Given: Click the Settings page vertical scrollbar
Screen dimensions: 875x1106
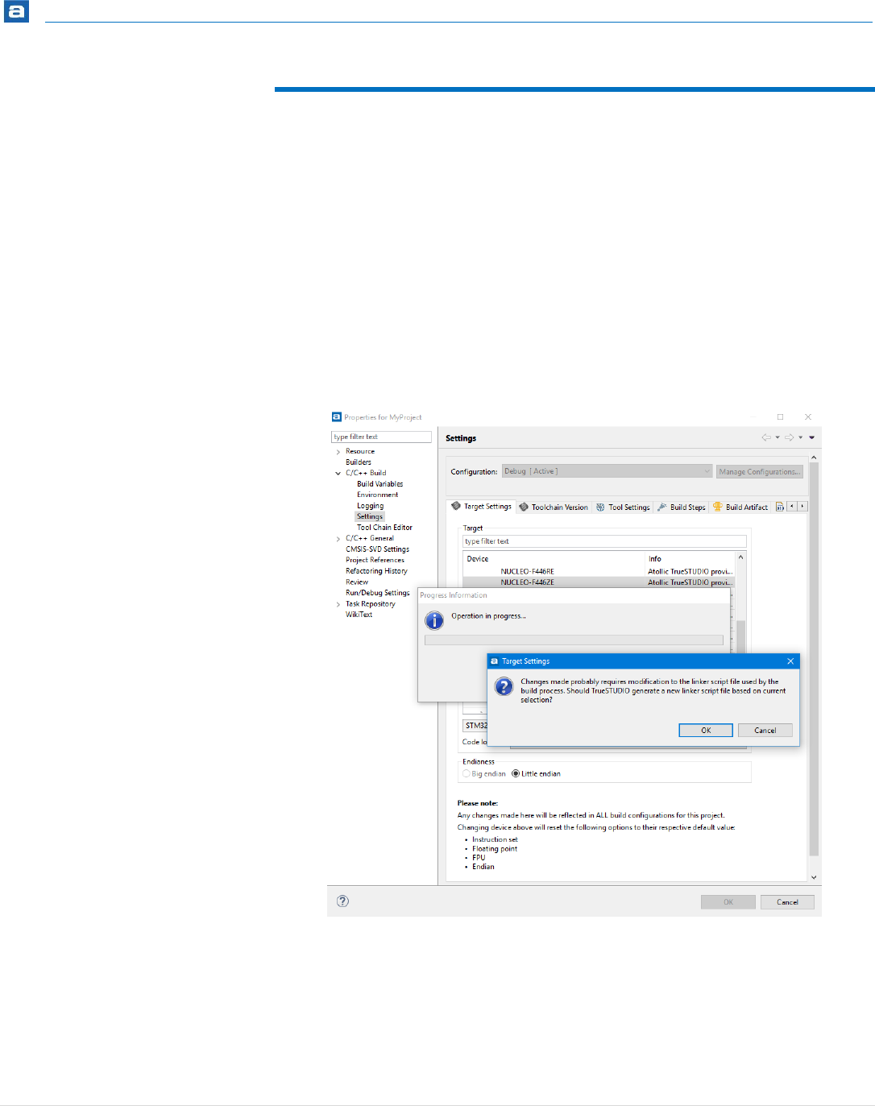Looking at the screenshot, I should tap(814, 659).
